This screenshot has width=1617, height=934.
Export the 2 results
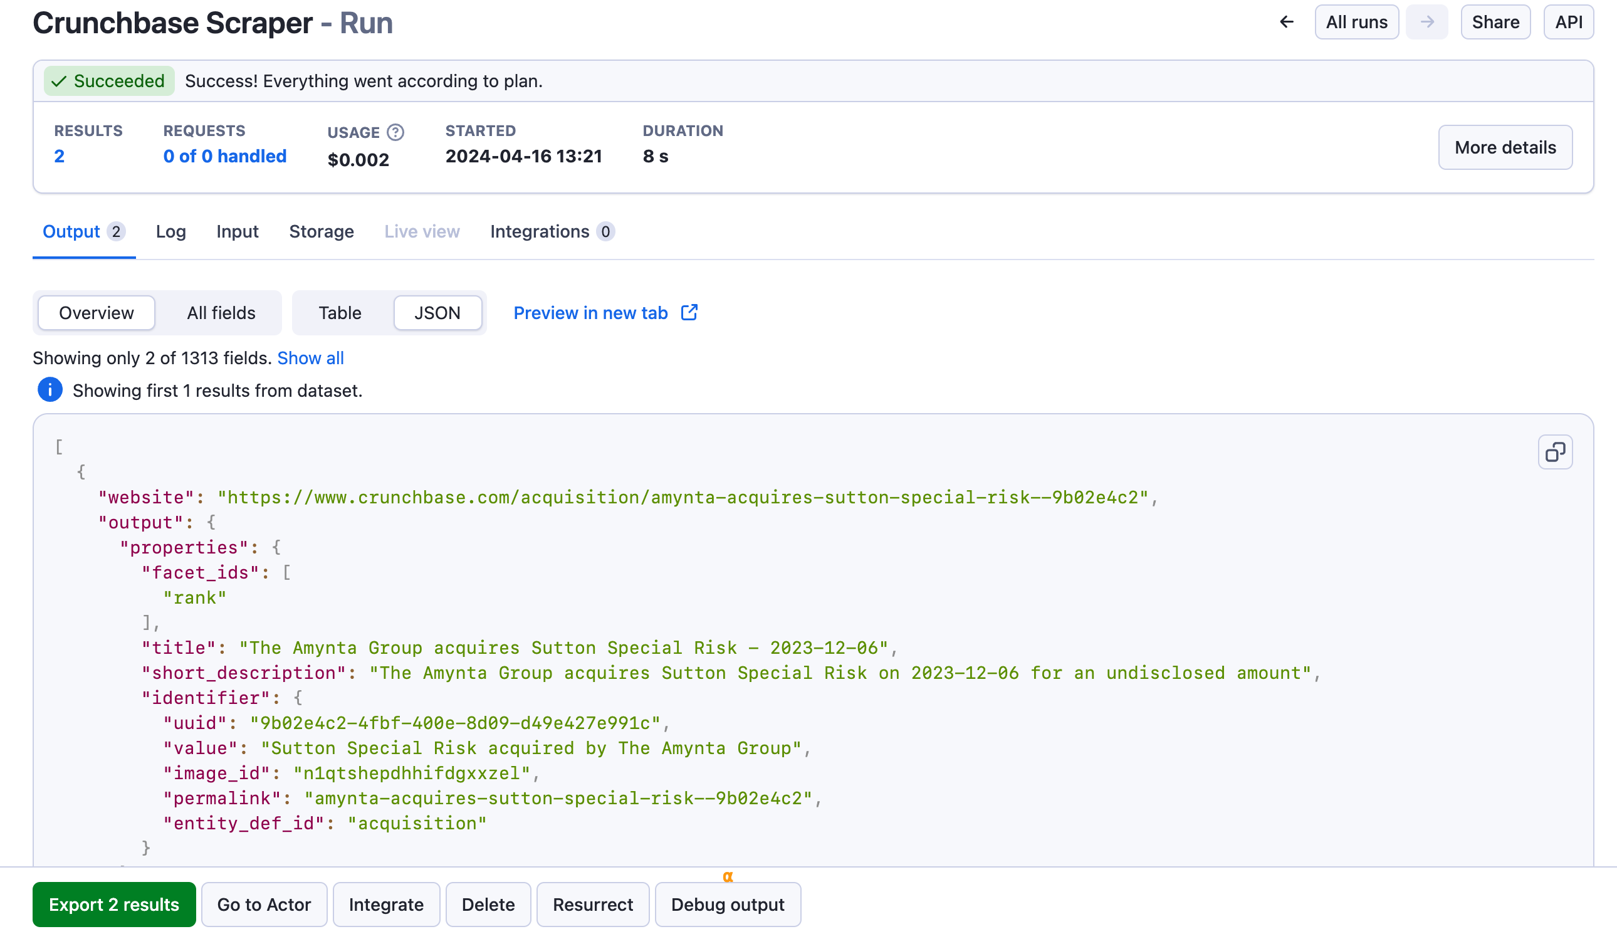tap(113, 905)
